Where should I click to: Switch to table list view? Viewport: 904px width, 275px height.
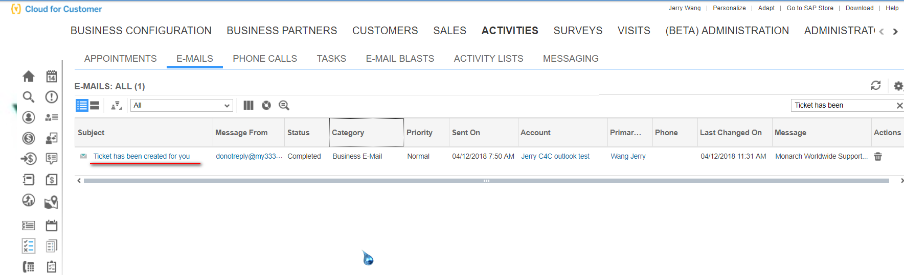(x=82, y=106)
